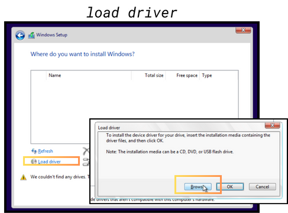The width and height of the screenshot is (288, 213).
Task: Click the Type column header
Action: 219,75
